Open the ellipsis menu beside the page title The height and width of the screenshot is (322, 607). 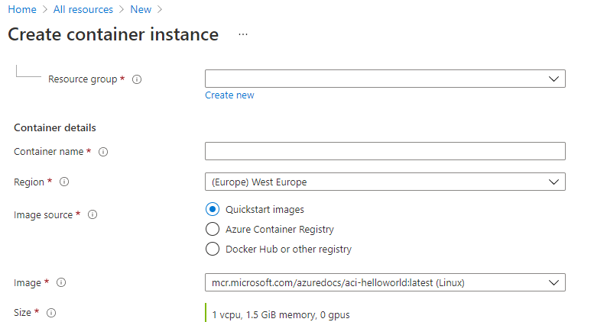243,34
